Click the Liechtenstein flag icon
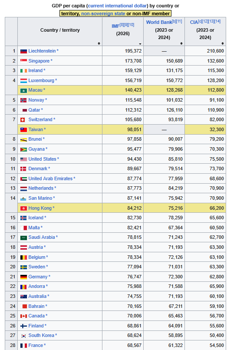 coord(23,51)
